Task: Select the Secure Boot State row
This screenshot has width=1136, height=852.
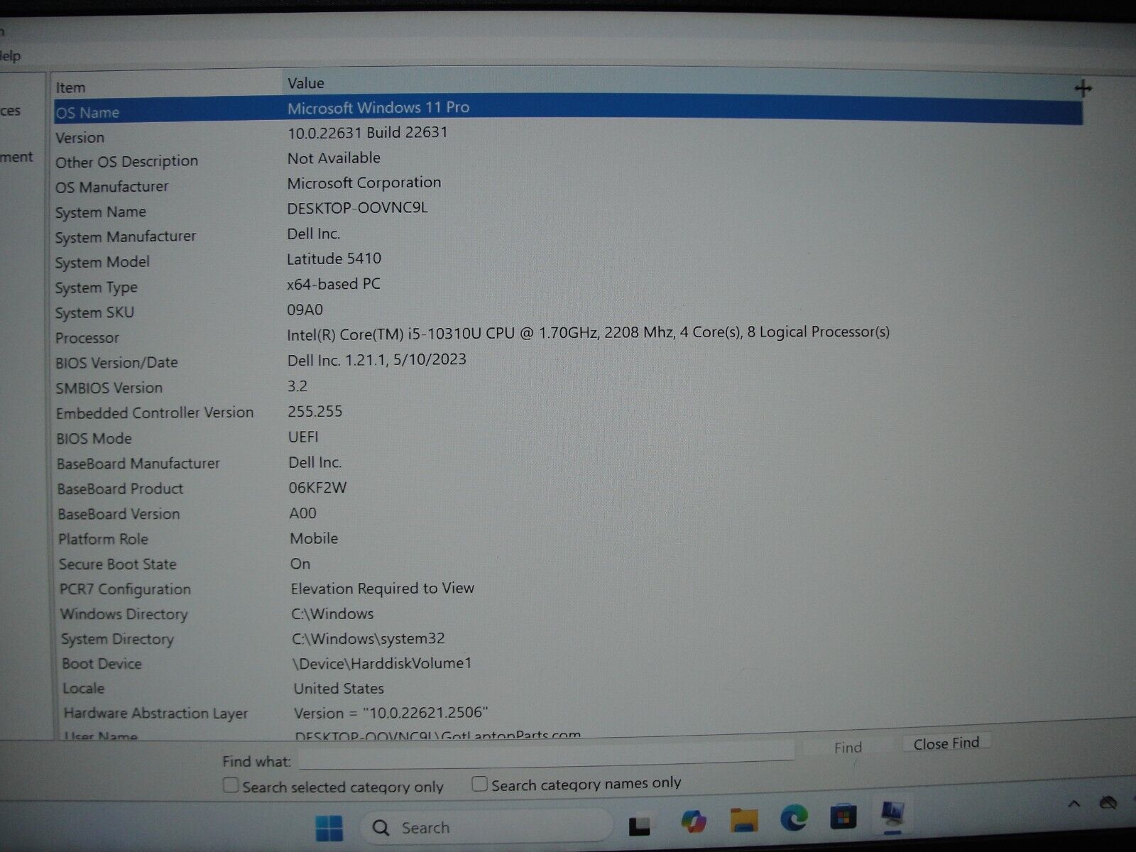Action: coord(568,564)
